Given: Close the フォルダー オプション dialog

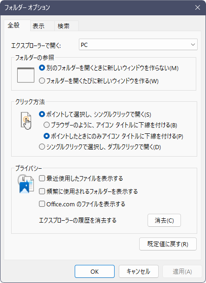Looking at the screenshot, I should (198, 7).
